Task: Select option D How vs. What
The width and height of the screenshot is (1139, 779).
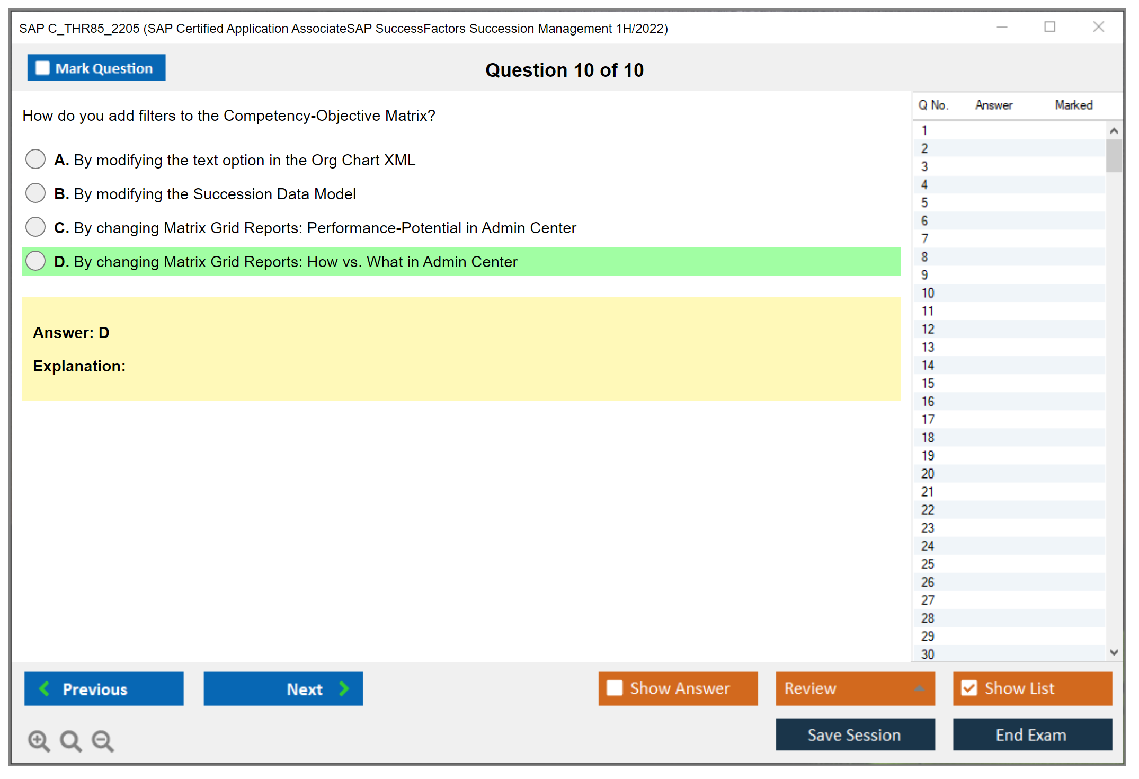Action: coord(35,261)
